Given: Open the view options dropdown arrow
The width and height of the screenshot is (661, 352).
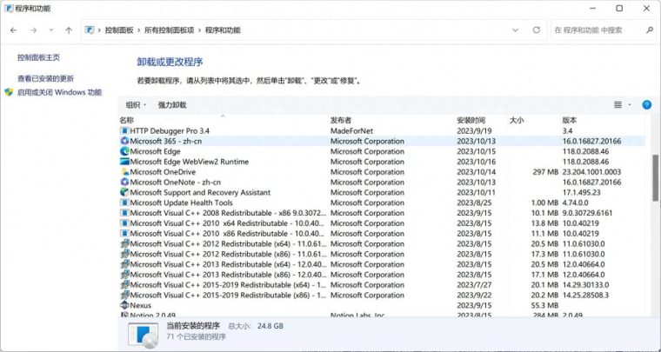Looking at the screenshot, I should pos(630,105).
